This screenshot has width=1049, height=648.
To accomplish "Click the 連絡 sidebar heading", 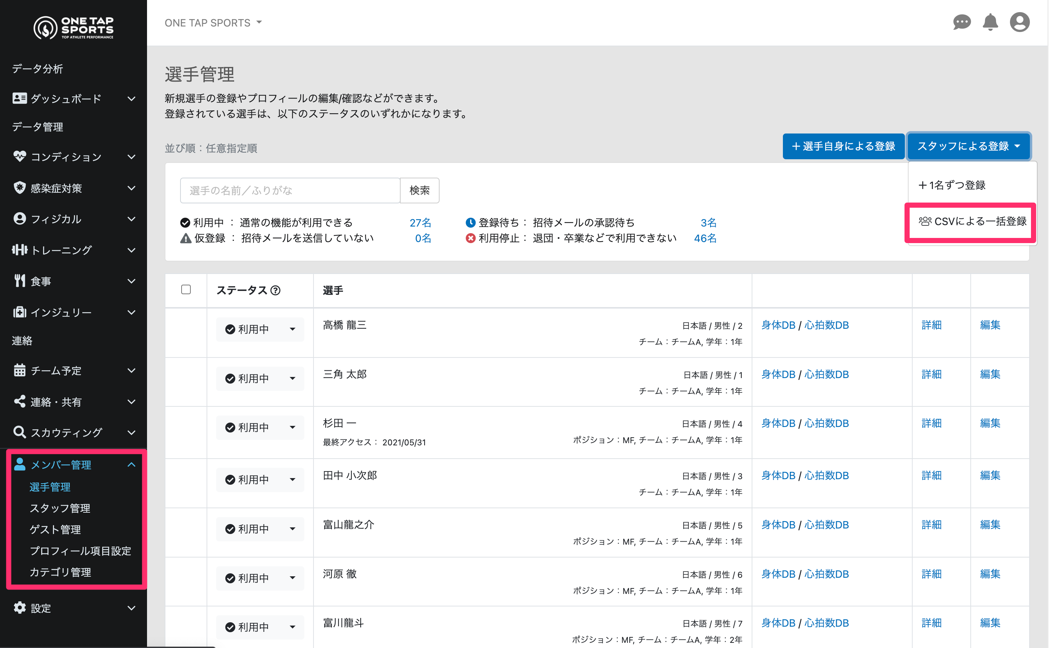I will point(22,341).
